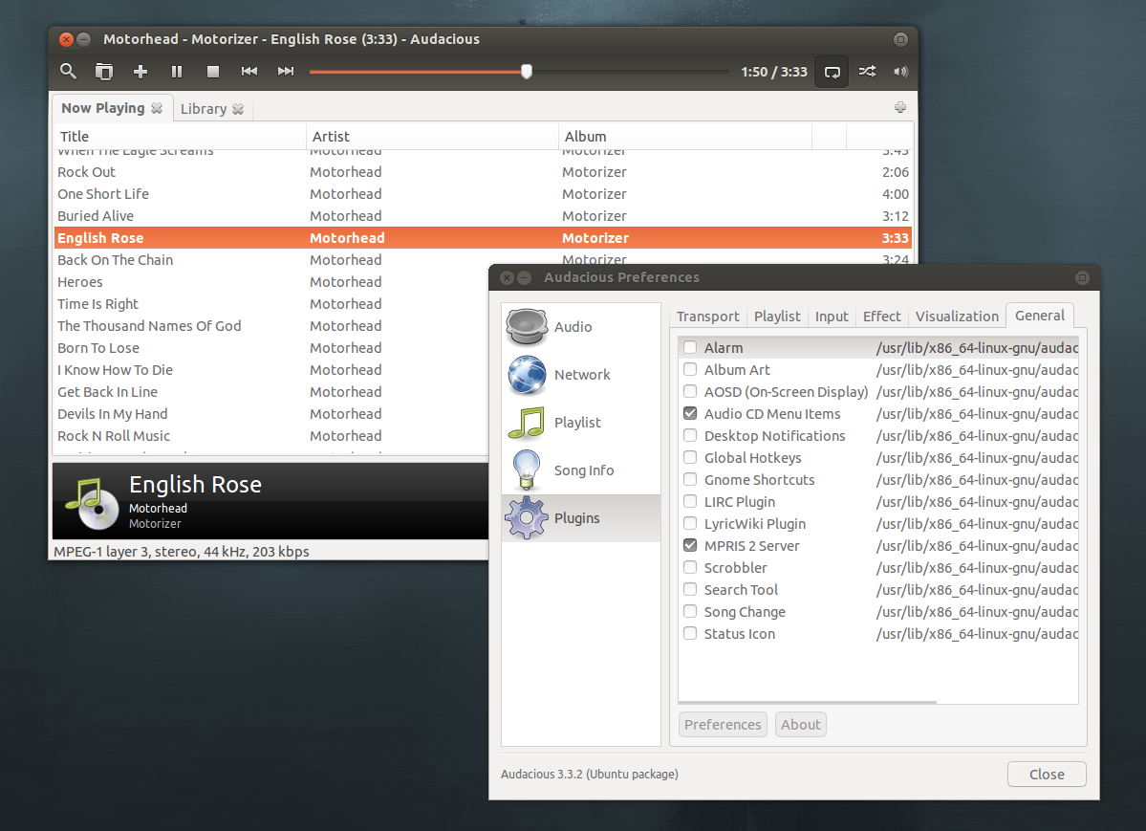Screen dimensions: 1146x831
Task: Skip to the previous track
Action: [x=249, y=71]
